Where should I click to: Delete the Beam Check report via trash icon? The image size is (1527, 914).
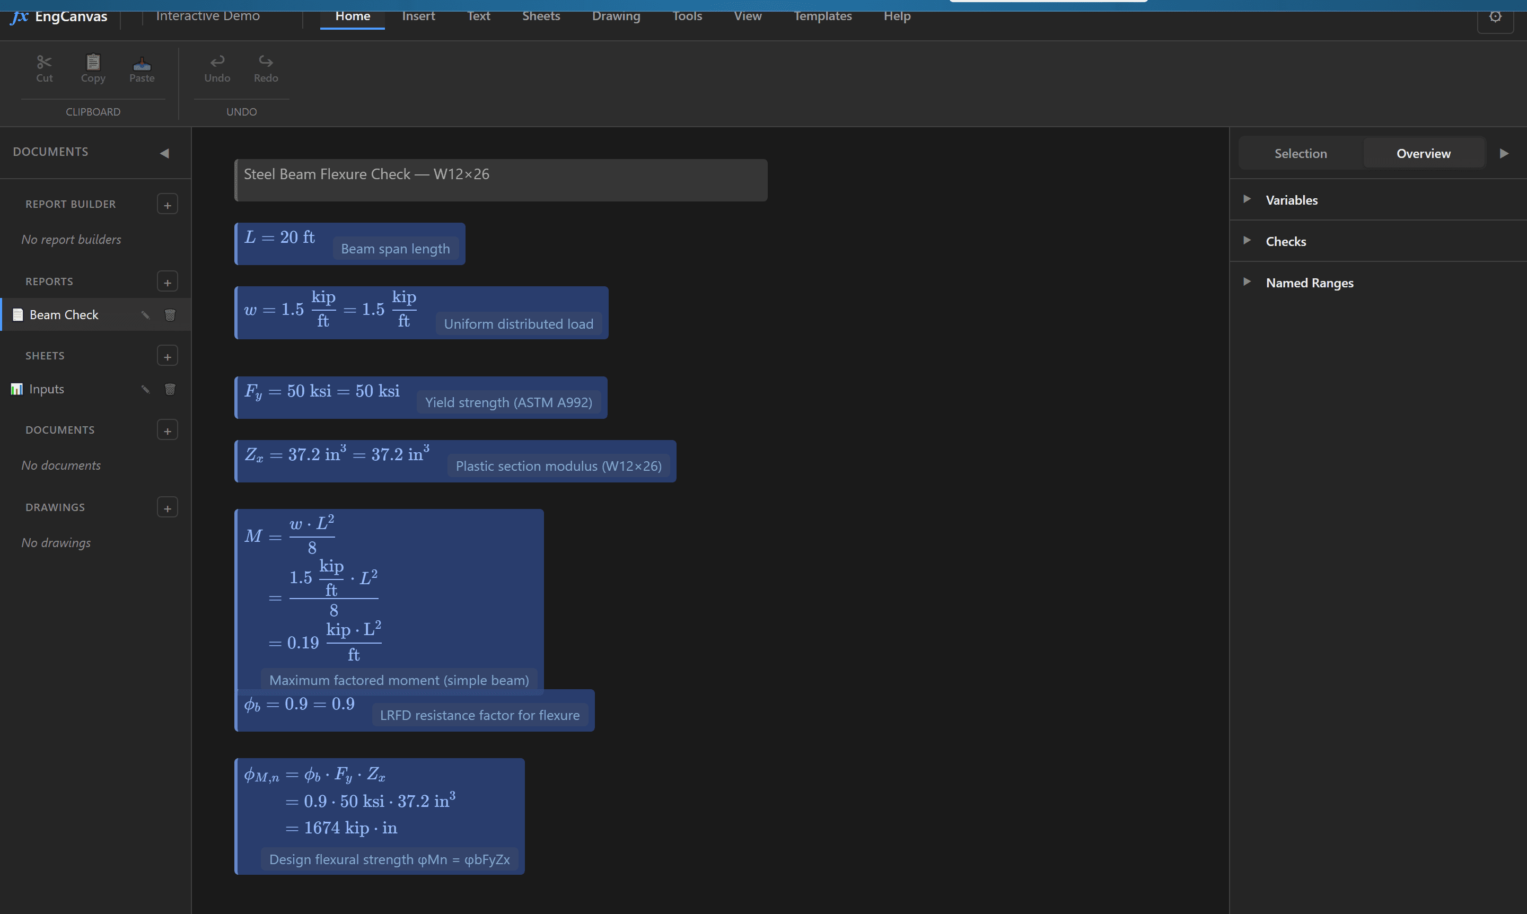(170, 315)
